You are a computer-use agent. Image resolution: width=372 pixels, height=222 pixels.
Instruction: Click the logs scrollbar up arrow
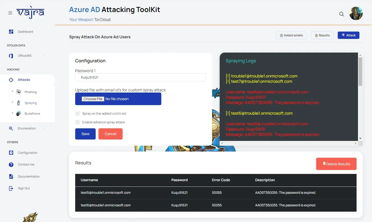(x=360, y=55)
